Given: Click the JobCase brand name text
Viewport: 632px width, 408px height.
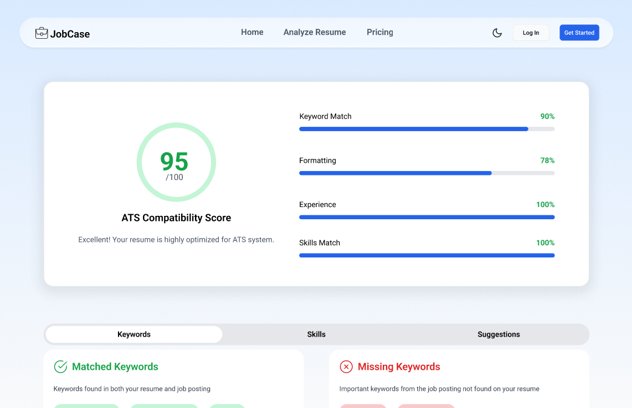Looking at the screenshot, I should point(70,34).
